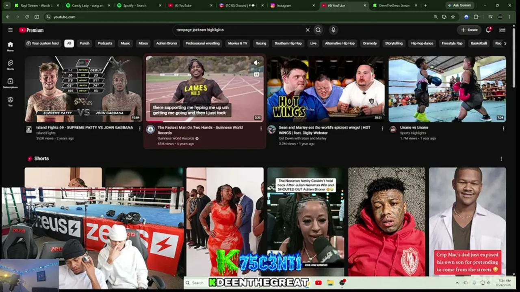Screen dimensions: 520x292
Task: Open the YouTube notifications bell
Action: [x=489, y=30]
